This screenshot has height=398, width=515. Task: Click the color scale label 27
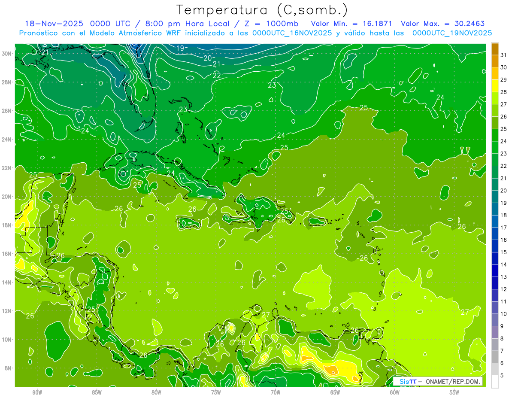pos(503,104)
